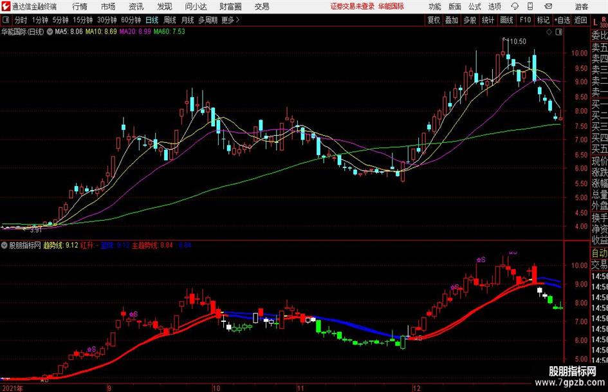Viewport: 608px width, 392px height.
Task: Click the 游客 guest account label
Action: coord(582,6)
